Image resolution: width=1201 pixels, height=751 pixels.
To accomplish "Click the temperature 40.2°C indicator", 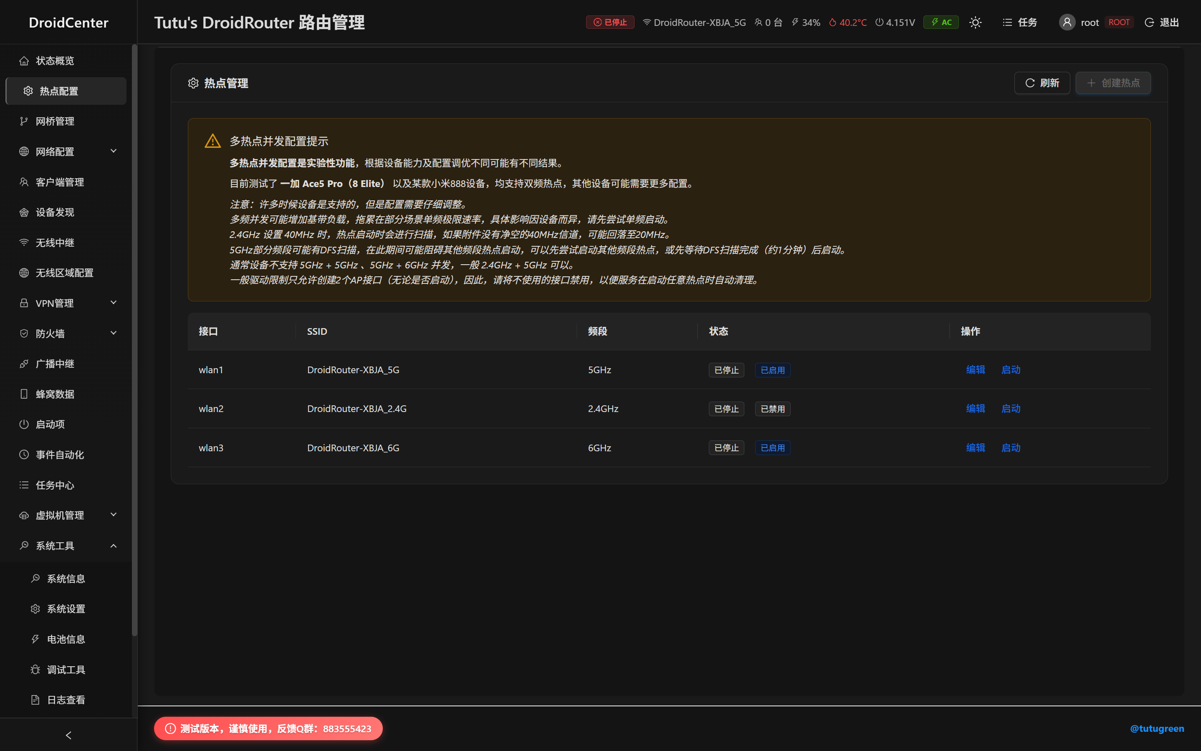I will click(x=847, y=23).
